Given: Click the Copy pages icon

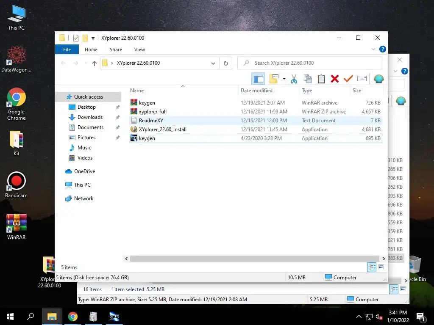Looking at the screenshot, I should pos(308,79).
